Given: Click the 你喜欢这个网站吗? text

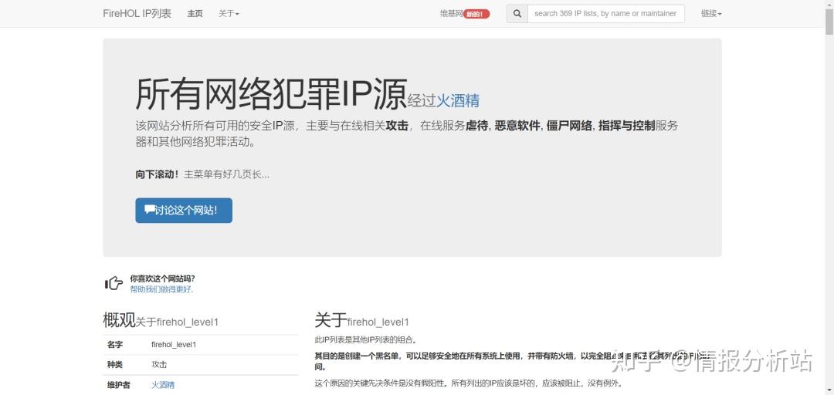Looking at the screenshot, I should click(x=162, y=278).
